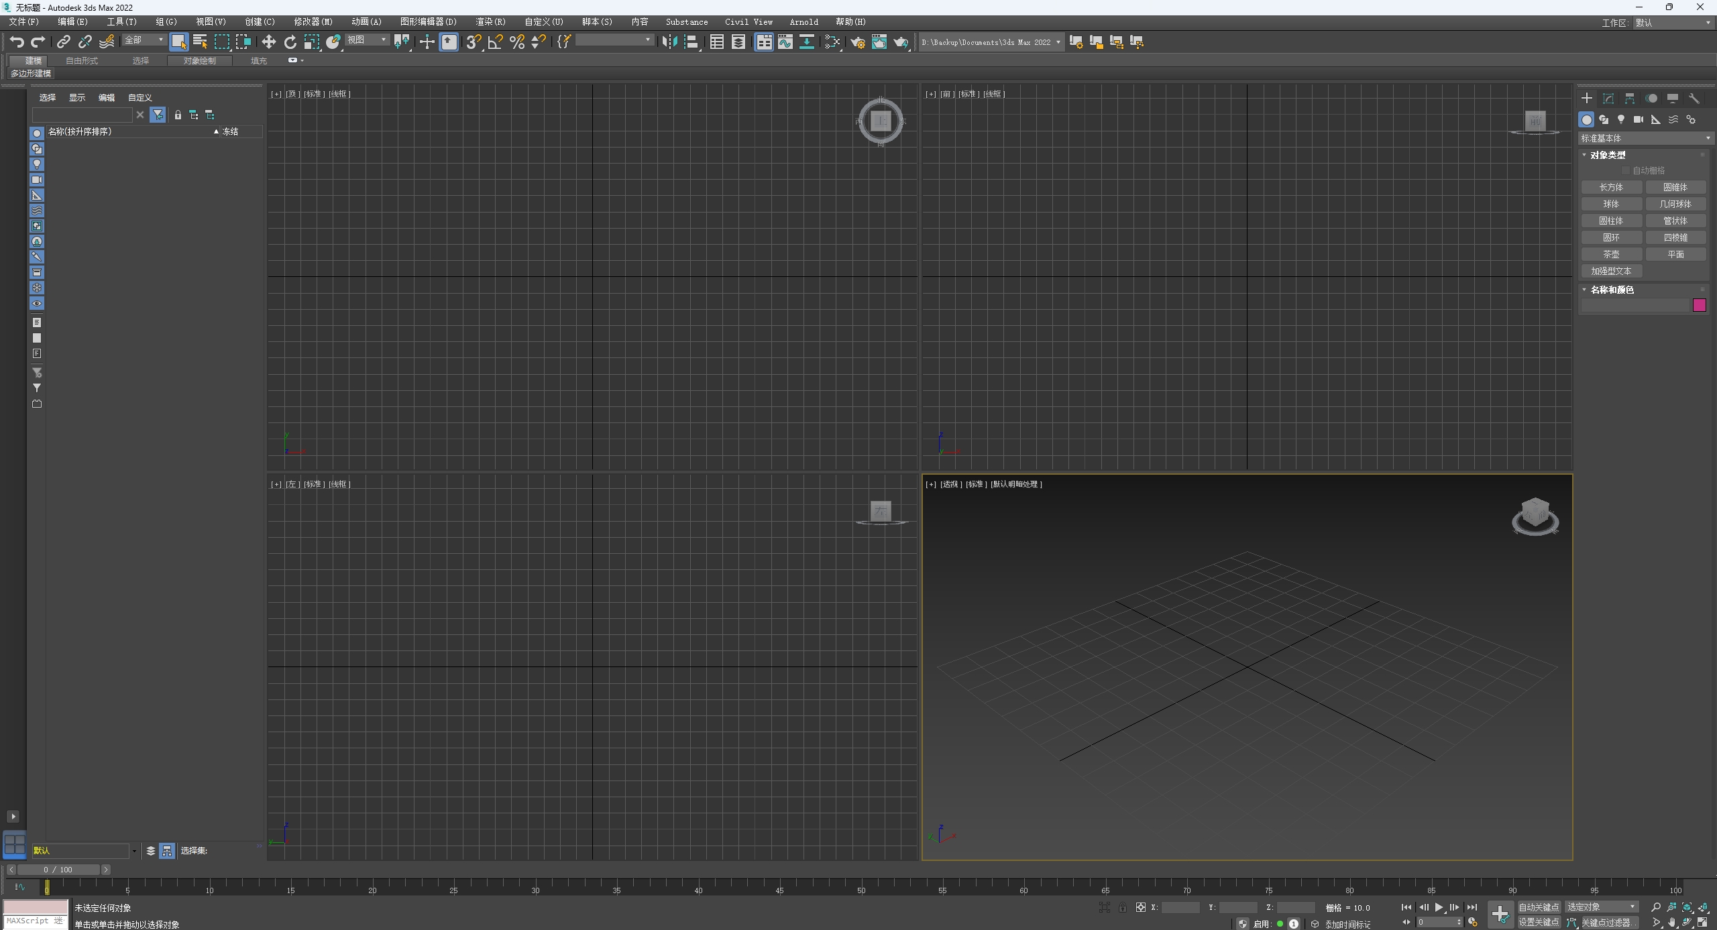Open the 渲染(R) menu
Viewport: 1717px width, 930px height.
(490, 22)
